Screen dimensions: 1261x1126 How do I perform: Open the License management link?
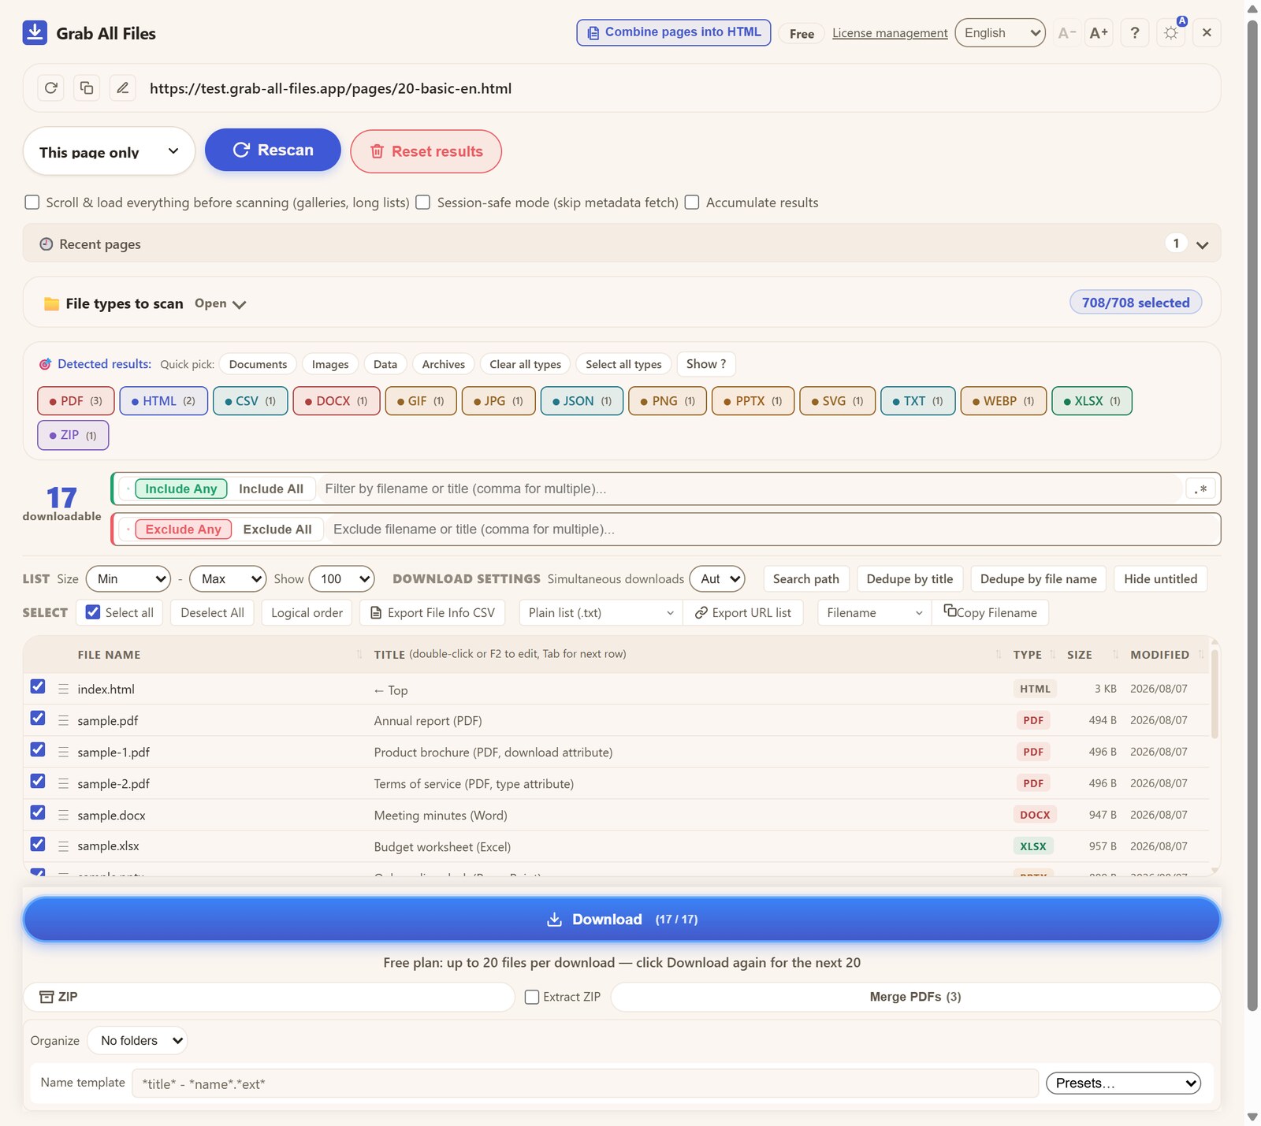(x=890, y=33)
